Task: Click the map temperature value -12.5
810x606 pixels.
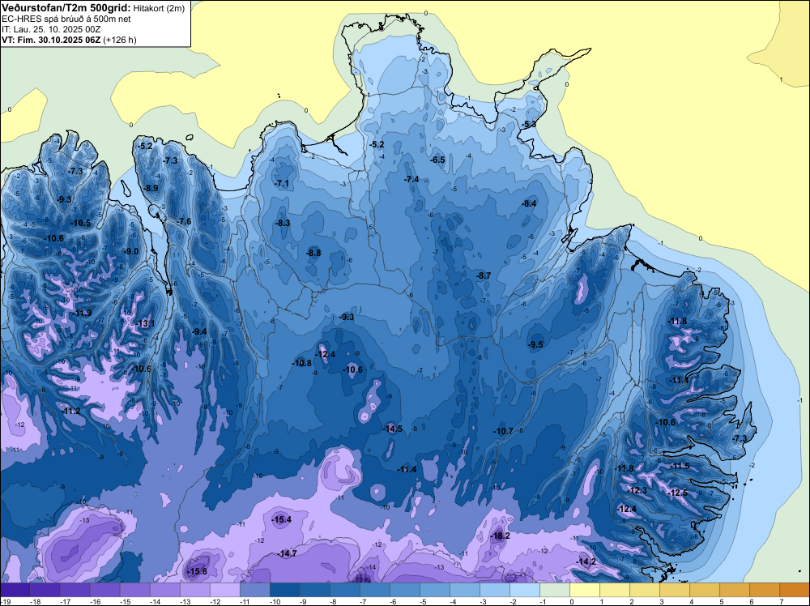Action: 678,493
